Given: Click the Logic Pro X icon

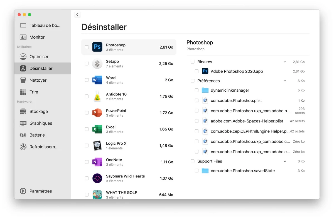Looking at the screenshot, I should [x=97, y=146].
